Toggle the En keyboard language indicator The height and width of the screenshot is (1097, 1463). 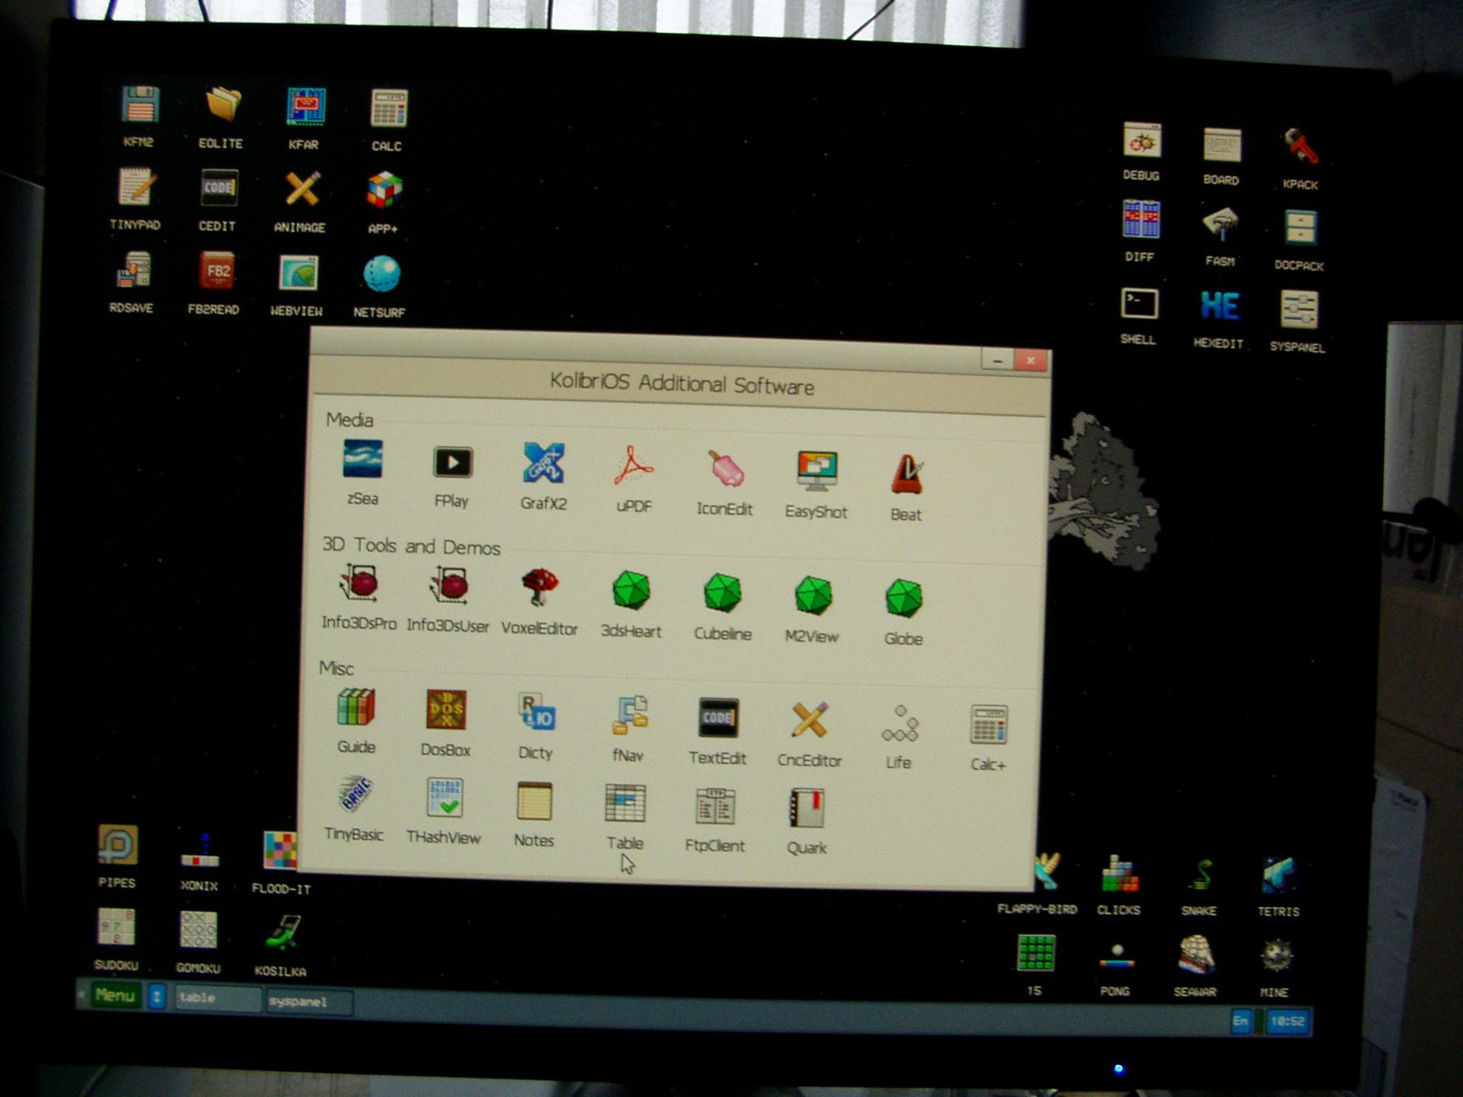(x=1240, y=1021)
